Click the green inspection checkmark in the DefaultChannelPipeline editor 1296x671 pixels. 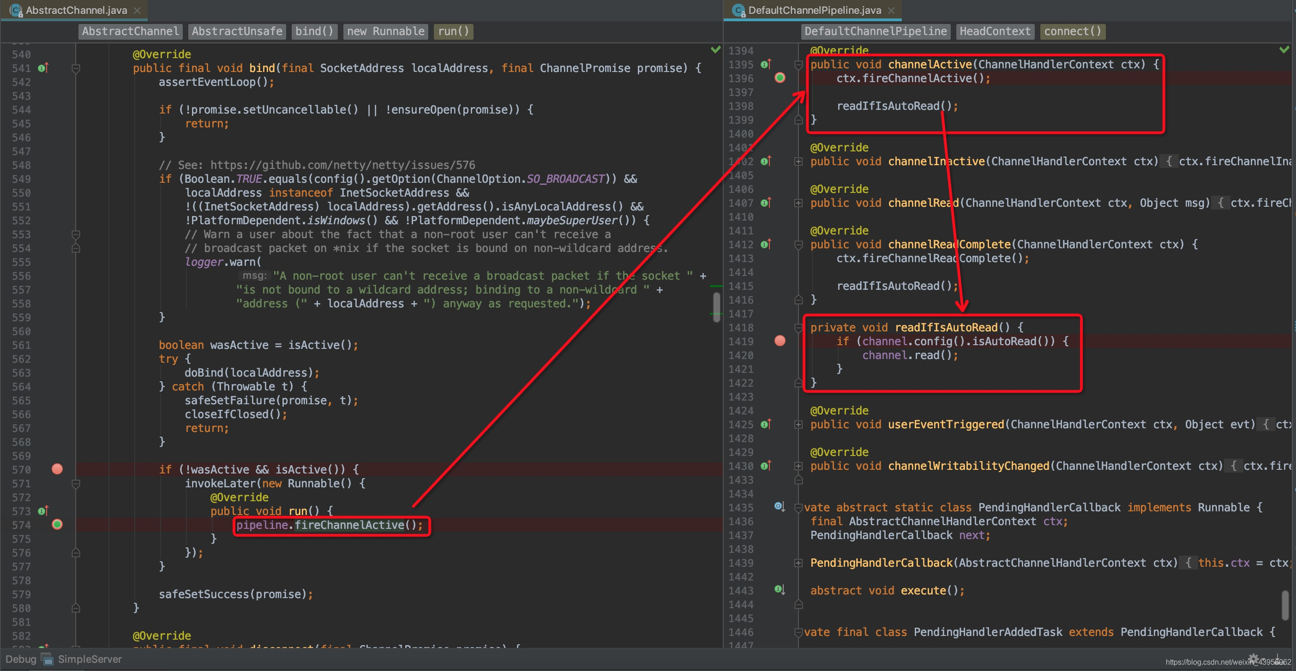1284,49
